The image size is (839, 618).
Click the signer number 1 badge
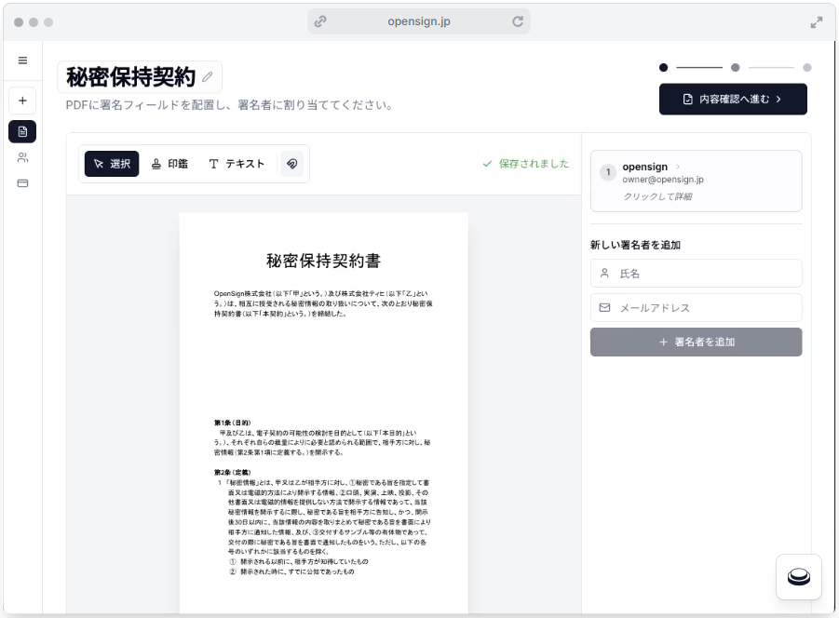pos(608,172)
